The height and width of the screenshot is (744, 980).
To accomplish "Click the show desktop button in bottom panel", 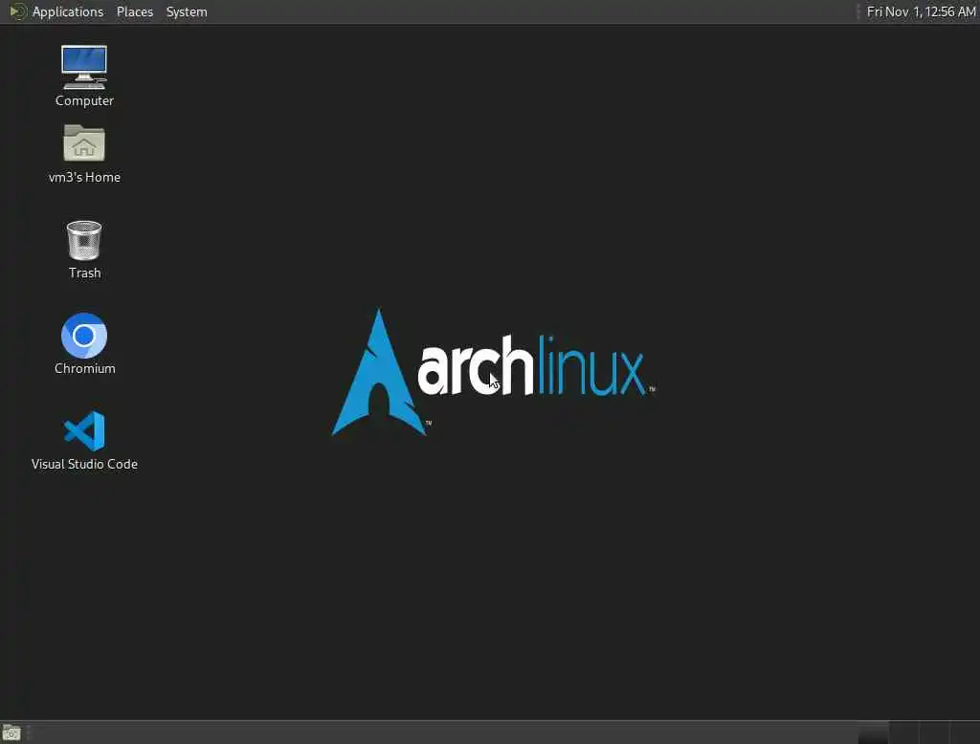I will 11,733.
